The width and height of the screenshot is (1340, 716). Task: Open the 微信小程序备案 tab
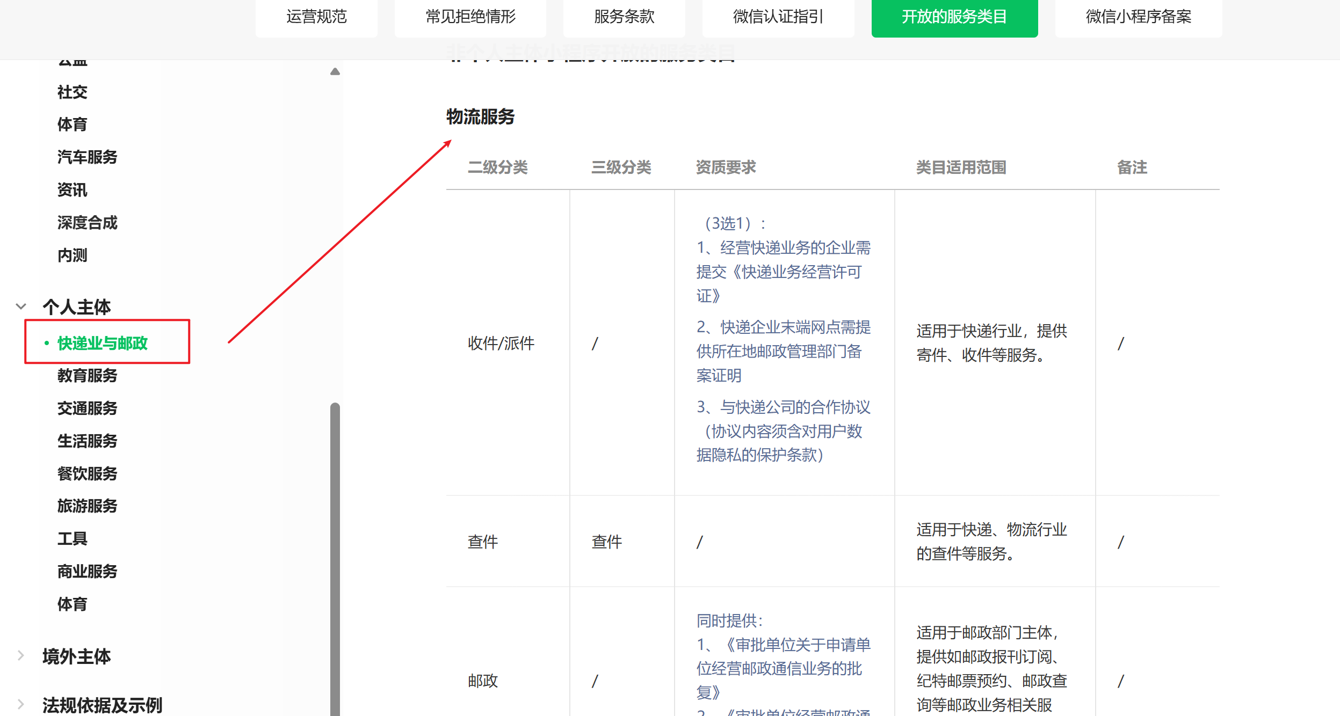tap(1138, 17)
